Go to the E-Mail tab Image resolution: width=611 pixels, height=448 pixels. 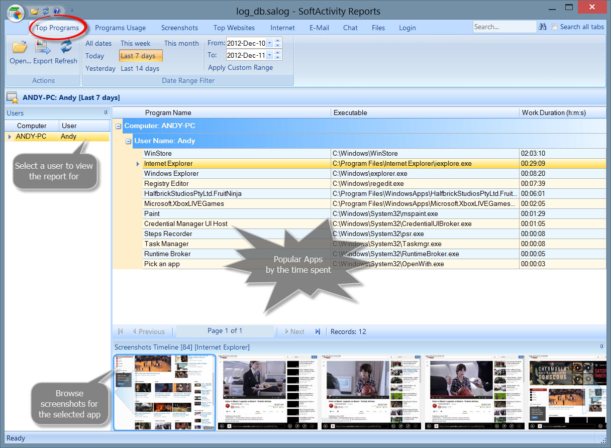pyautogui.click(x=319, y=28)
